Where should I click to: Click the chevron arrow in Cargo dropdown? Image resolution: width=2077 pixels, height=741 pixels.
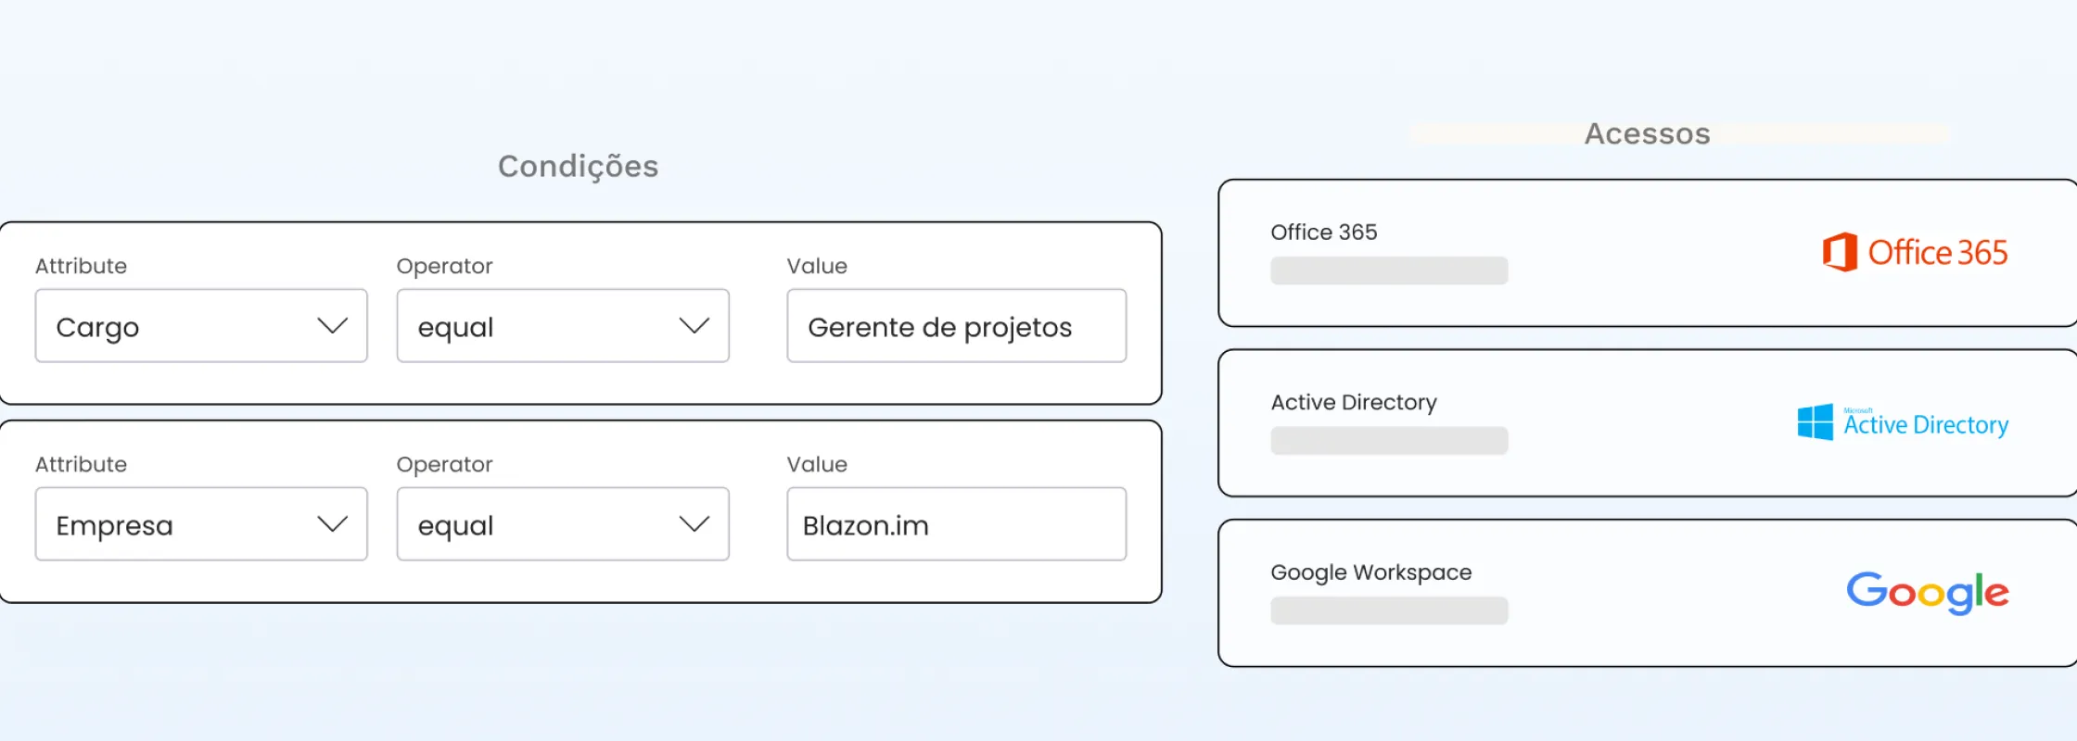[x=332, y=326]
